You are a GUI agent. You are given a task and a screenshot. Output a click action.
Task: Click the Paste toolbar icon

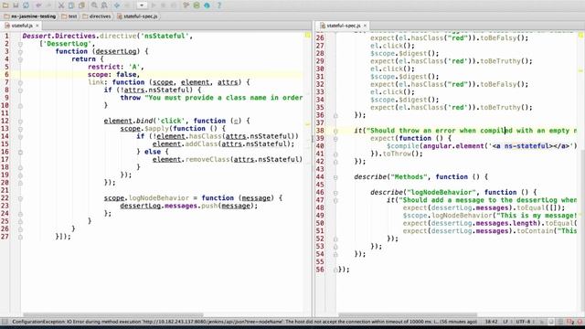tap(81, 5)
